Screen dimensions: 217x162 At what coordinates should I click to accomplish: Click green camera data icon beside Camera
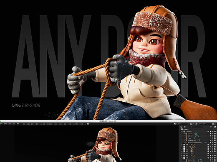[x=196, y=134]
